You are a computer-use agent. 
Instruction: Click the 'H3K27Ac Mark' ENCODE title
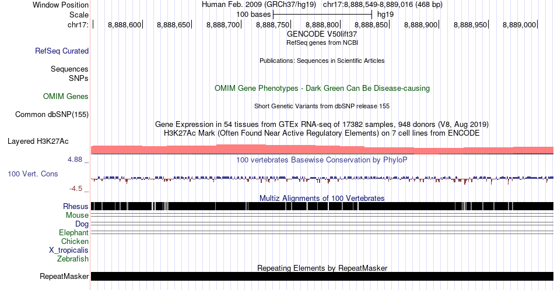click(322, 133)
